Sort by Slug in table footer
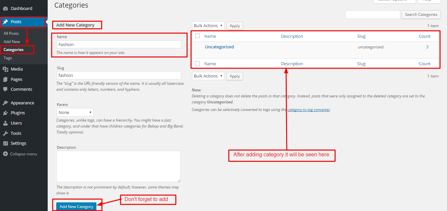This screenshot has height=211, width=447. 361,64
